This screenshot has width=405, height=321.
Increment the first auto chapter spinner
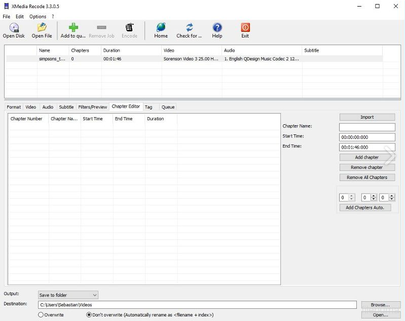[x=352, y=196]
